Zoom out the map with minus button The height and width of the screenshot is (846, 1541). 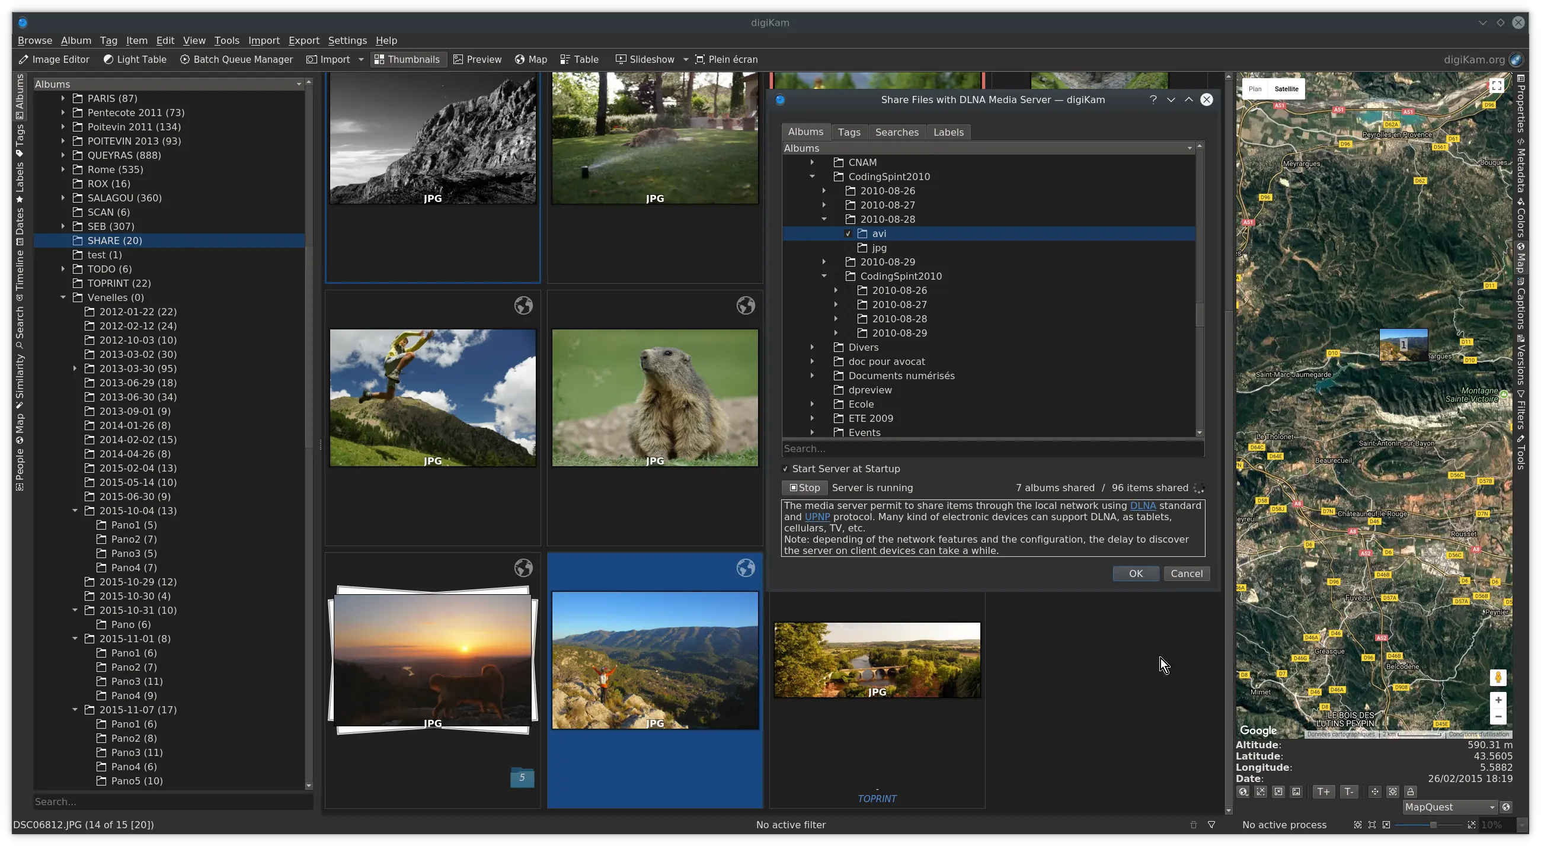pyautogui.click(x=1497, y=716)
